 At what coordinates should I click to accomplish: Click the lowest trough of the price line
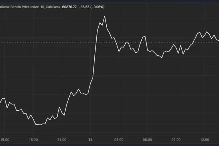coord(40,125)
